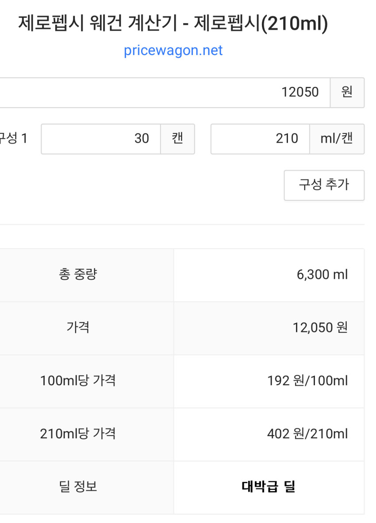Click the 원 unit label beside price
The image size is (376, 523).
point(347,93)
